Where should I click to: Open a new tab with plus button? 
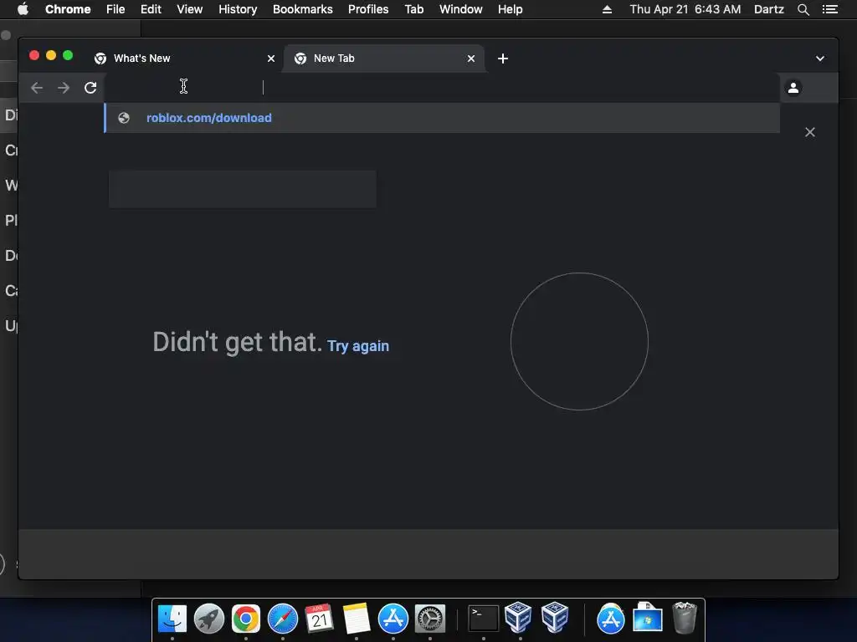(503, 59)
